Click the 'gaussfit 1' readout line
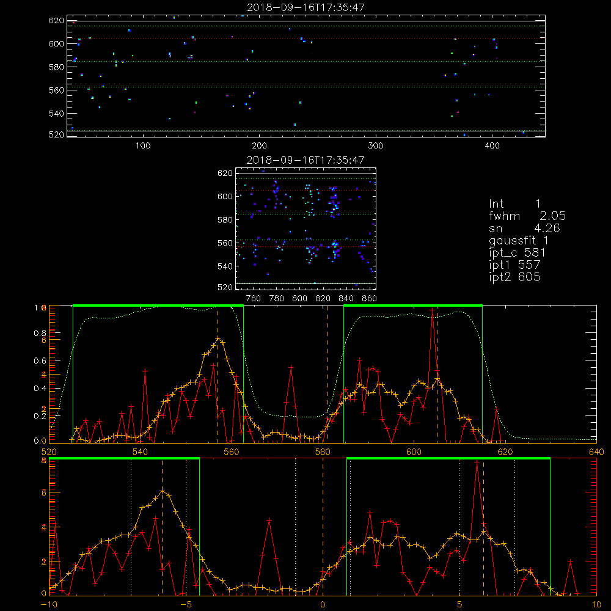This screenshot has width=611, height=611. [519, 240]
